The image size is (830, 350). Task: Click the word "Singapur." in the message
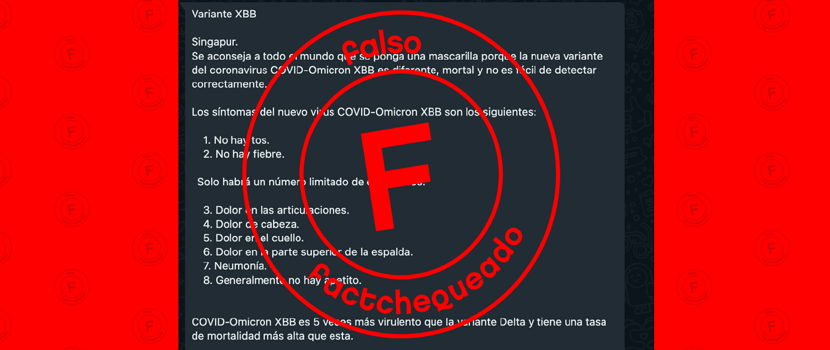[x=215, y=42]
